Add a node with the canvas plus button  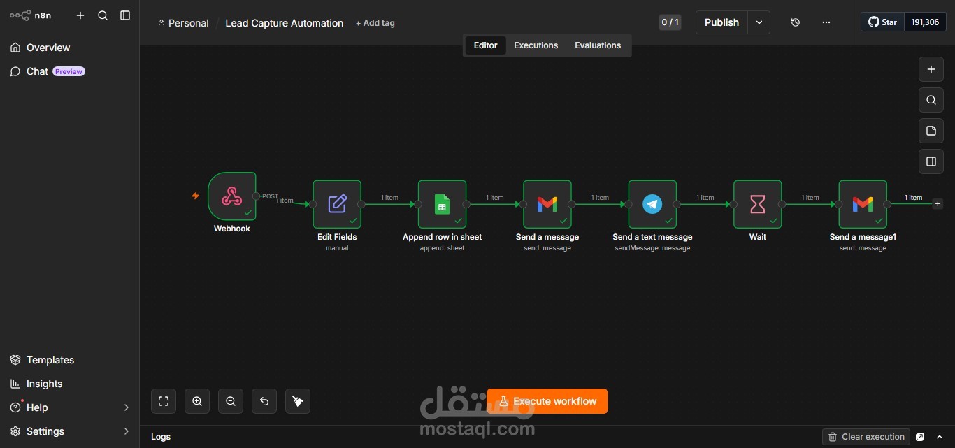(931, 69)
